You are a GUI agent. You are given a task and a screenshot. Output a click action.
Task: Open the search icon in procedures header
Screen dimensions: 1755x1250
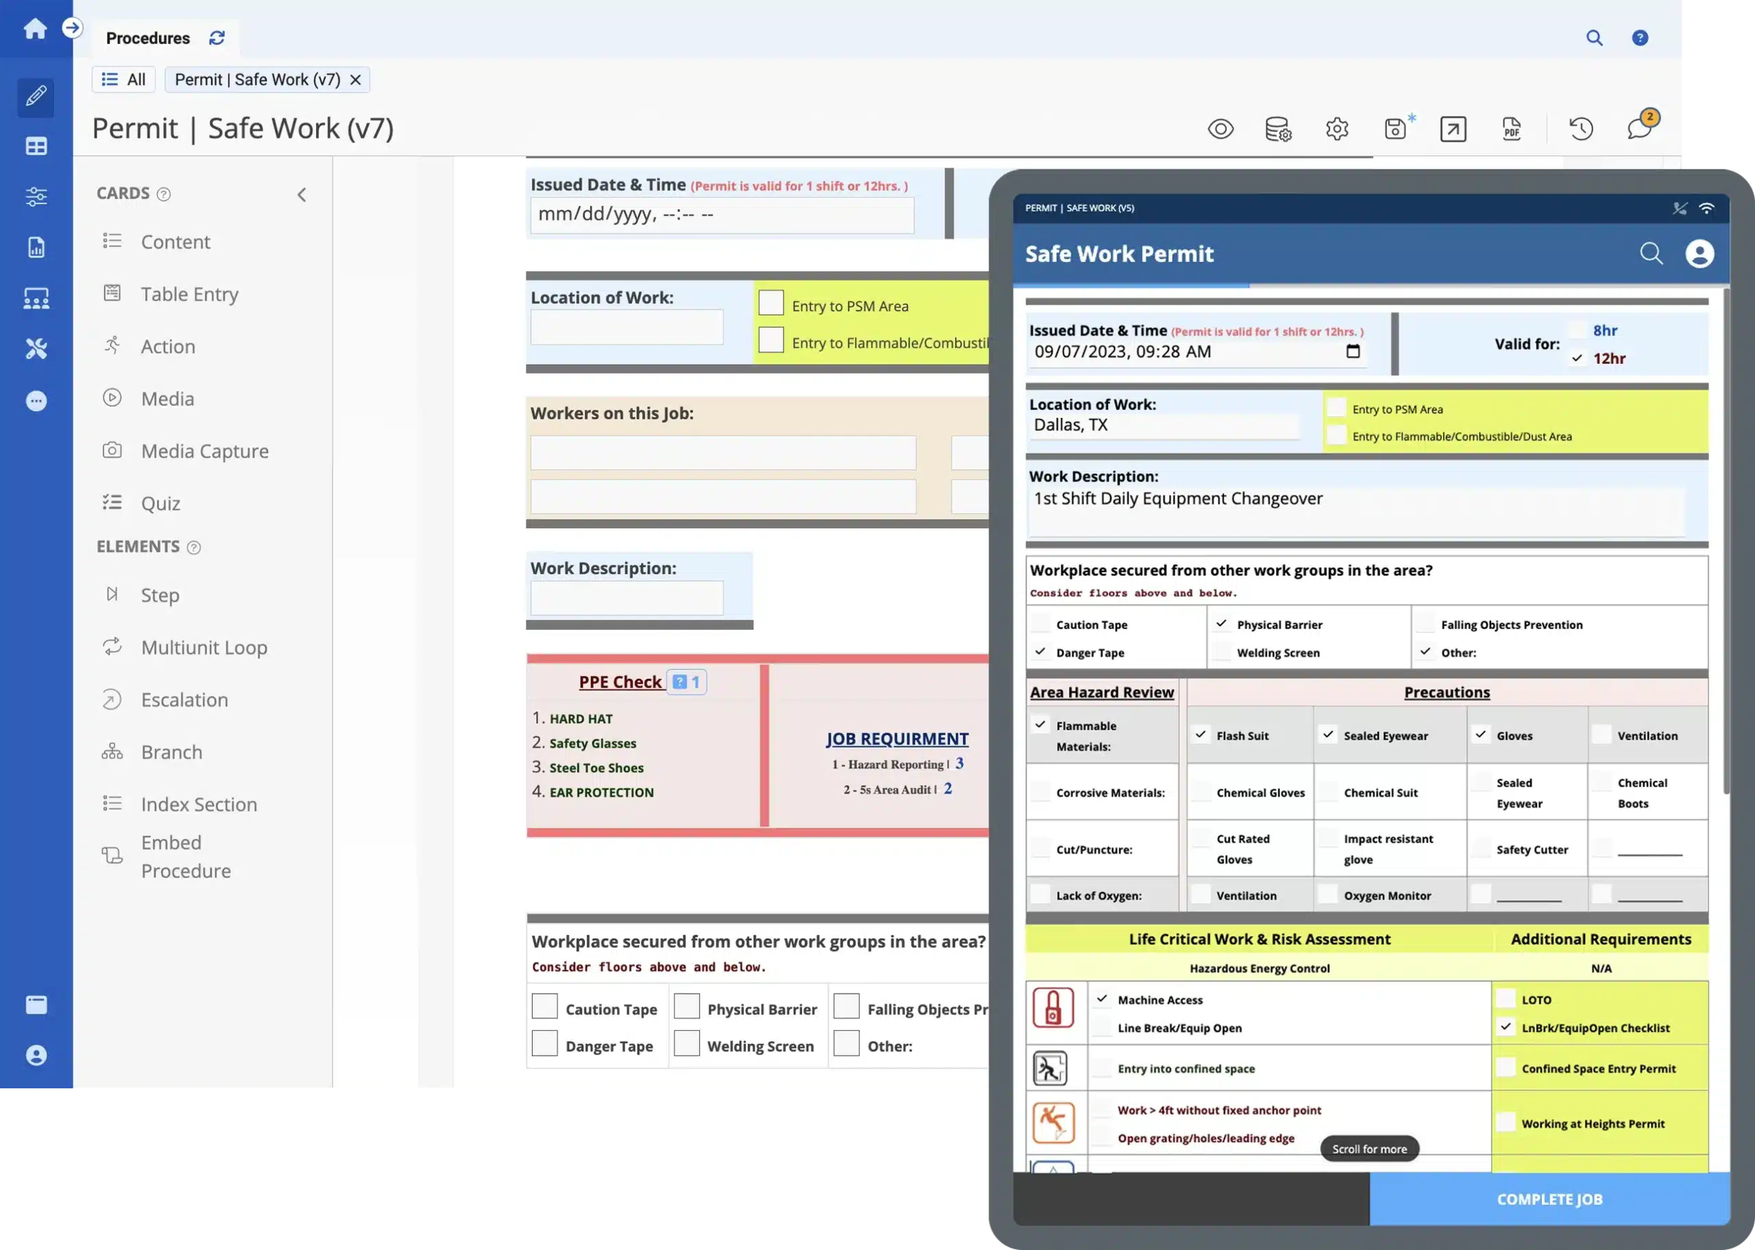pyautogui.click(x=1594, y=36)
